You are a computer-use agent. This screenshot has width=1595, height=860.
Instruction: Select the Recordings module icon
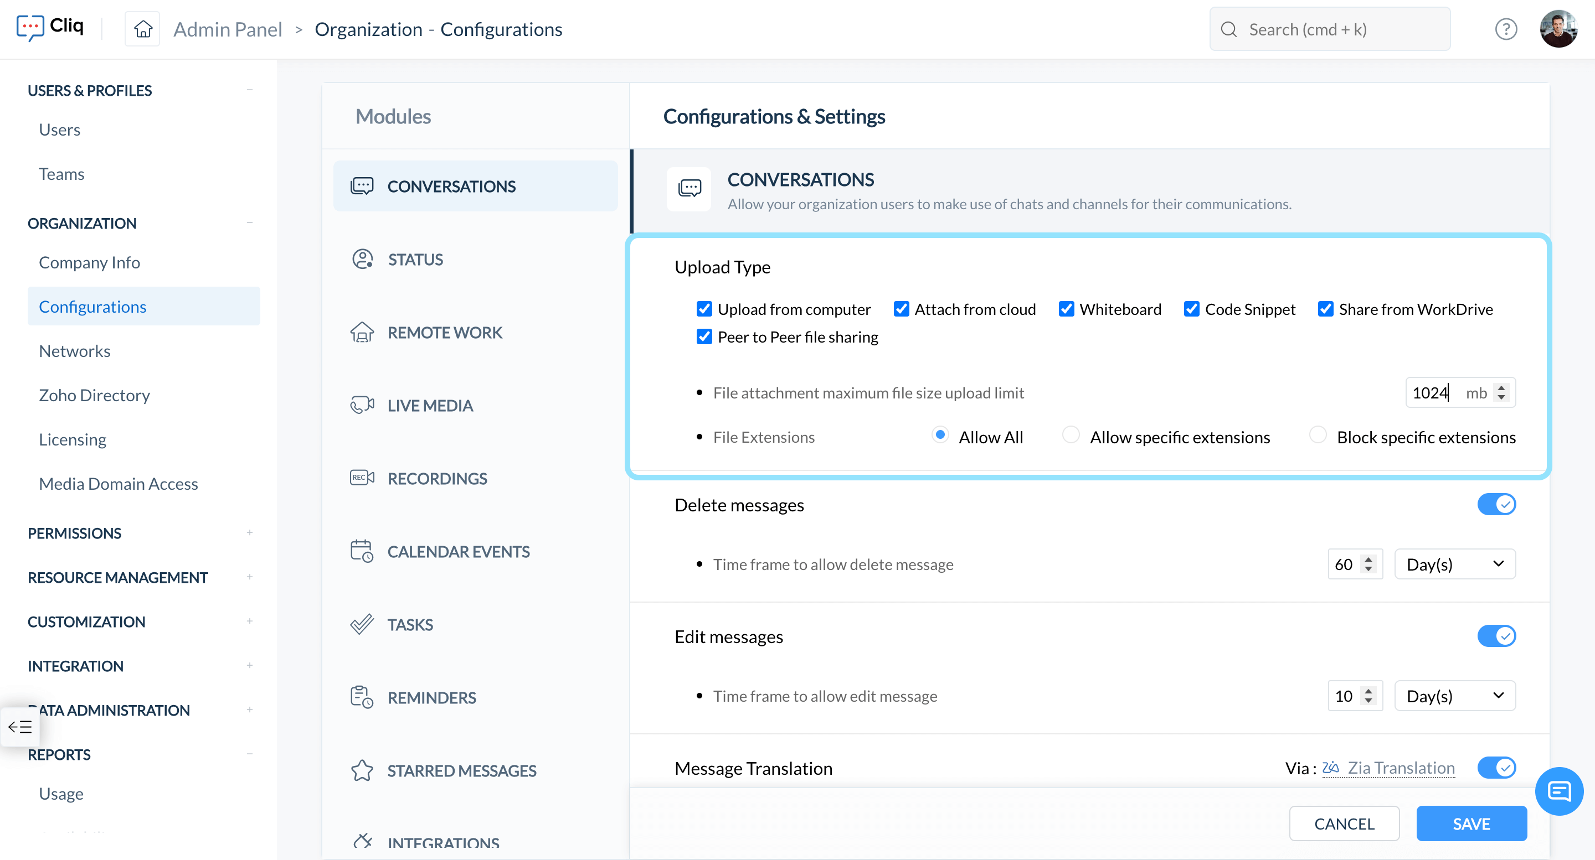[x=362, y=478]
